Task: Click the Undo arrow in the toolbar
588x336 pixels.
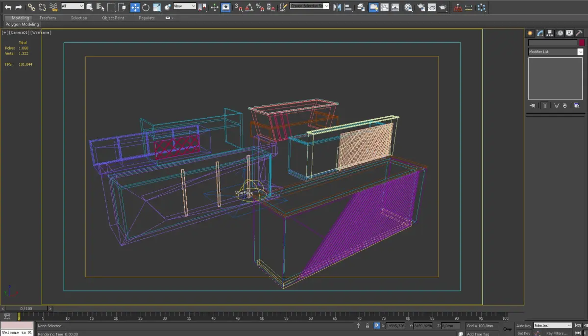Action: tap(8, 7)
